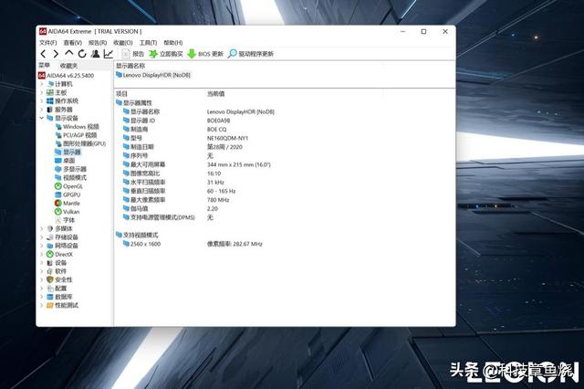Screen dimensions: 584x389
Task: Expand the 操作系统 tree node
Action: (x=42, y=101)
